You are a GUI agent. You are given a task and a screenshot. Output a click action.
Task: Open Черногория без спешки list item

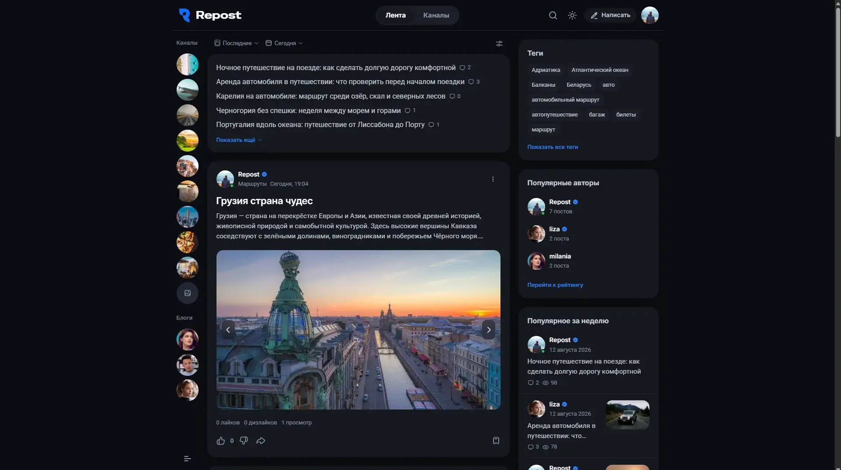308,111
